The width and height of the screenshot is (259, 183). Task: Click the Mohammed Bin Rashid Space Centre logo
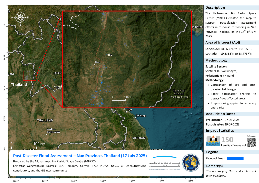pyautogui.click(x=164, y=163)
